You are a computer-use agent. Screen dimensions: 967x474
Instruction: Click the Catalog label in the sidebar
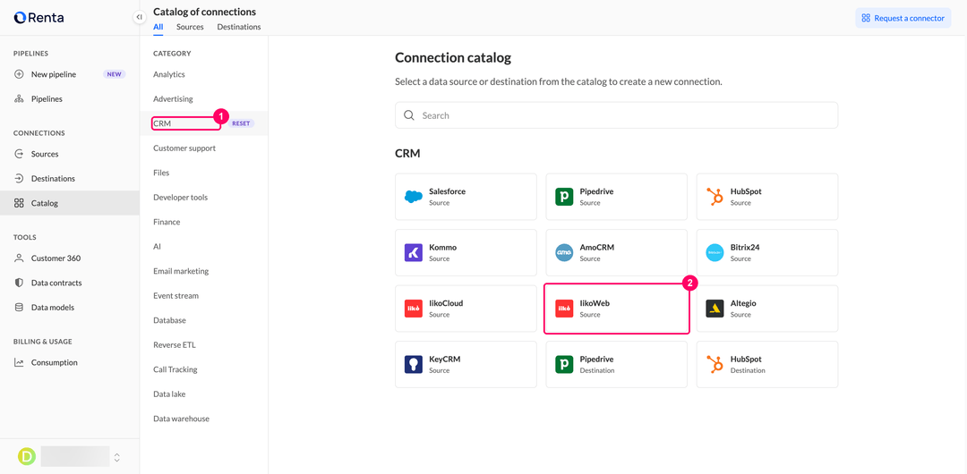pos(45,203)
